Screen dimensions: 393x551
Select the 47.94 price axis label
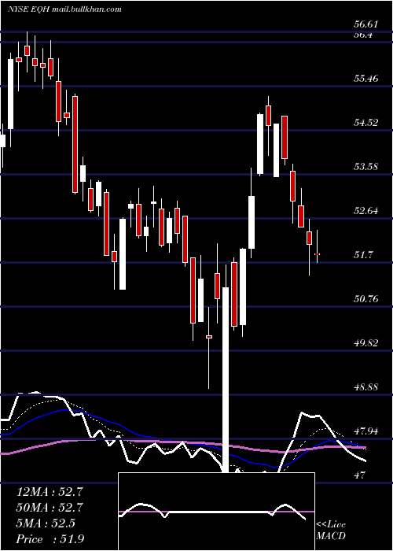tap(365, 431)
